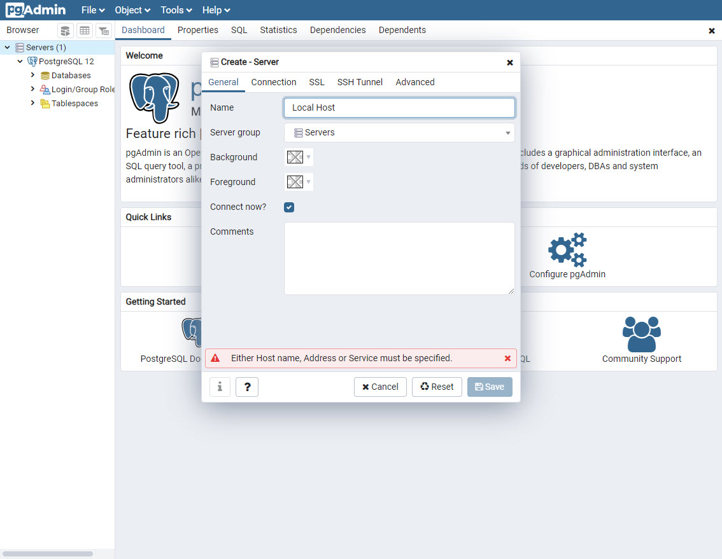
Task: Switch to the SSH Tunnel tab
Action: click(x=359, y=82)
